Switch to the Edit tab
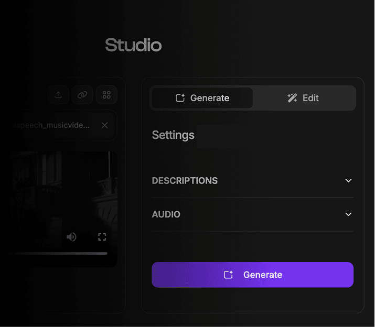The width and height of the screenshot is (375, 327). (x=303, y=98)
